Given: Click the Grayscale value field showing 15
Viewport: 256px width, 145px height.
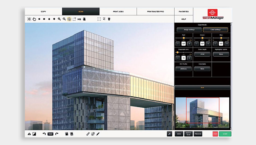Looking at the screenshot, I should [184, 58].
